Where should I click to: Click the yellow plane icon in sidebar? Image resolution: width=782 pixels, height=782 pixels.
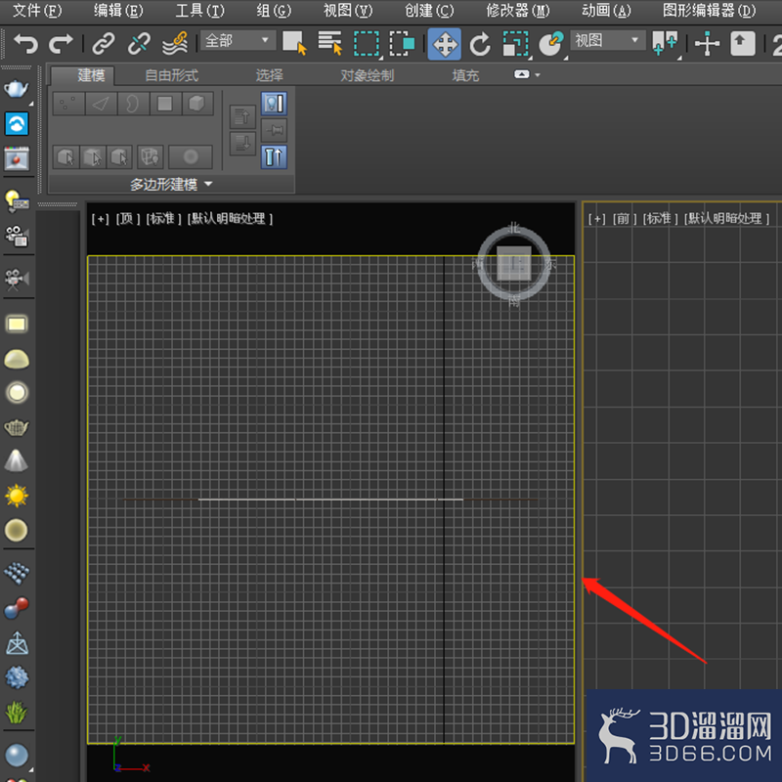pyautogui.click(x=17, y=325)
